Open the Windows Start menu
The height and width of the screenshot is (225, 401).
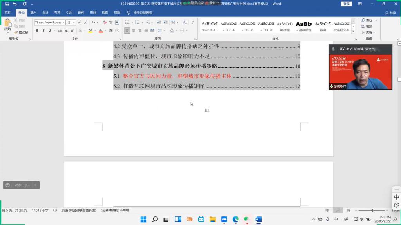(143, 220)
